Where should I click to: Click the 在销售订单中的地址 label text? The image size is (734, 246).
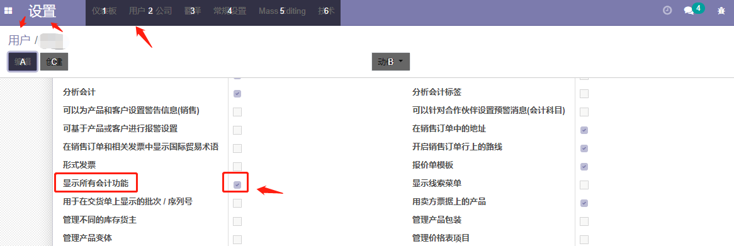449,128
